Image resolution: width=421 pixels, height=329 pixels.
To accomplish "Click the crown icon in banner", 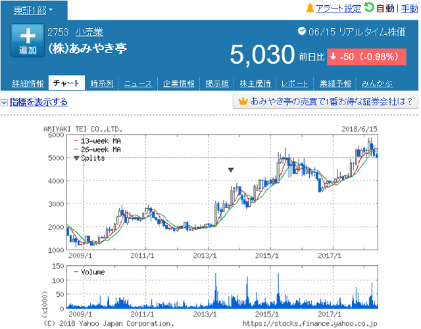I will coord(243,101).
